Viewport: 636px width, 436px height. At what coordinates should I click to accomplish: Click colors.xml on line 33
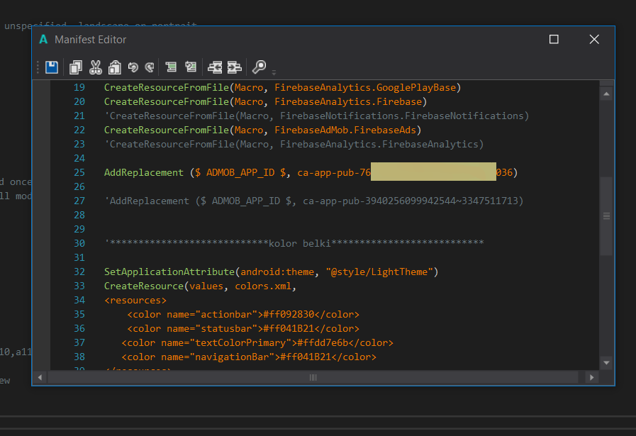pyautogui.click(x=263, y=286)
